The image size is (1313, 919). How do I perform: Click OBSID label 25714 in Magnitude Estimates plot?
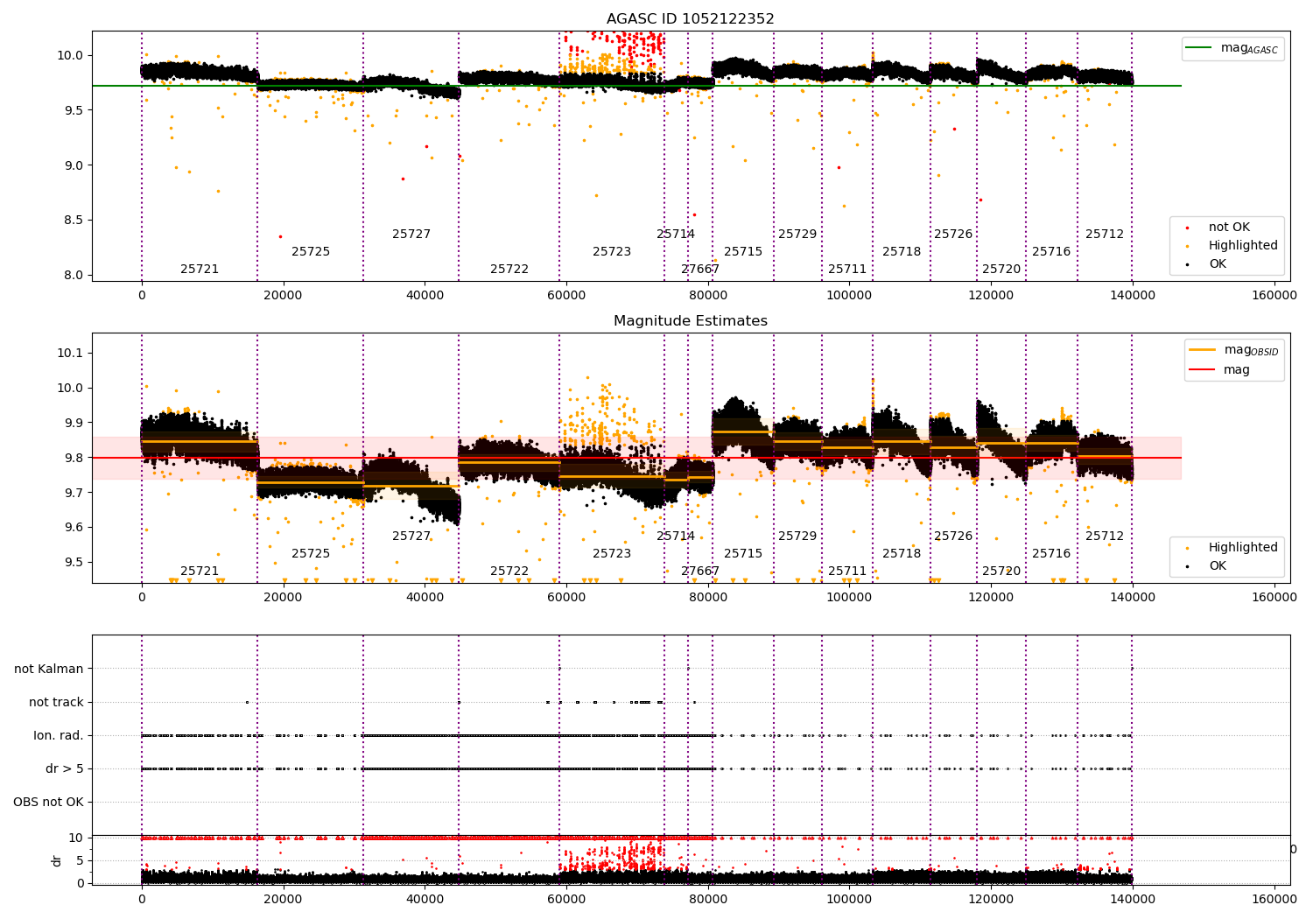pos(676,537)
